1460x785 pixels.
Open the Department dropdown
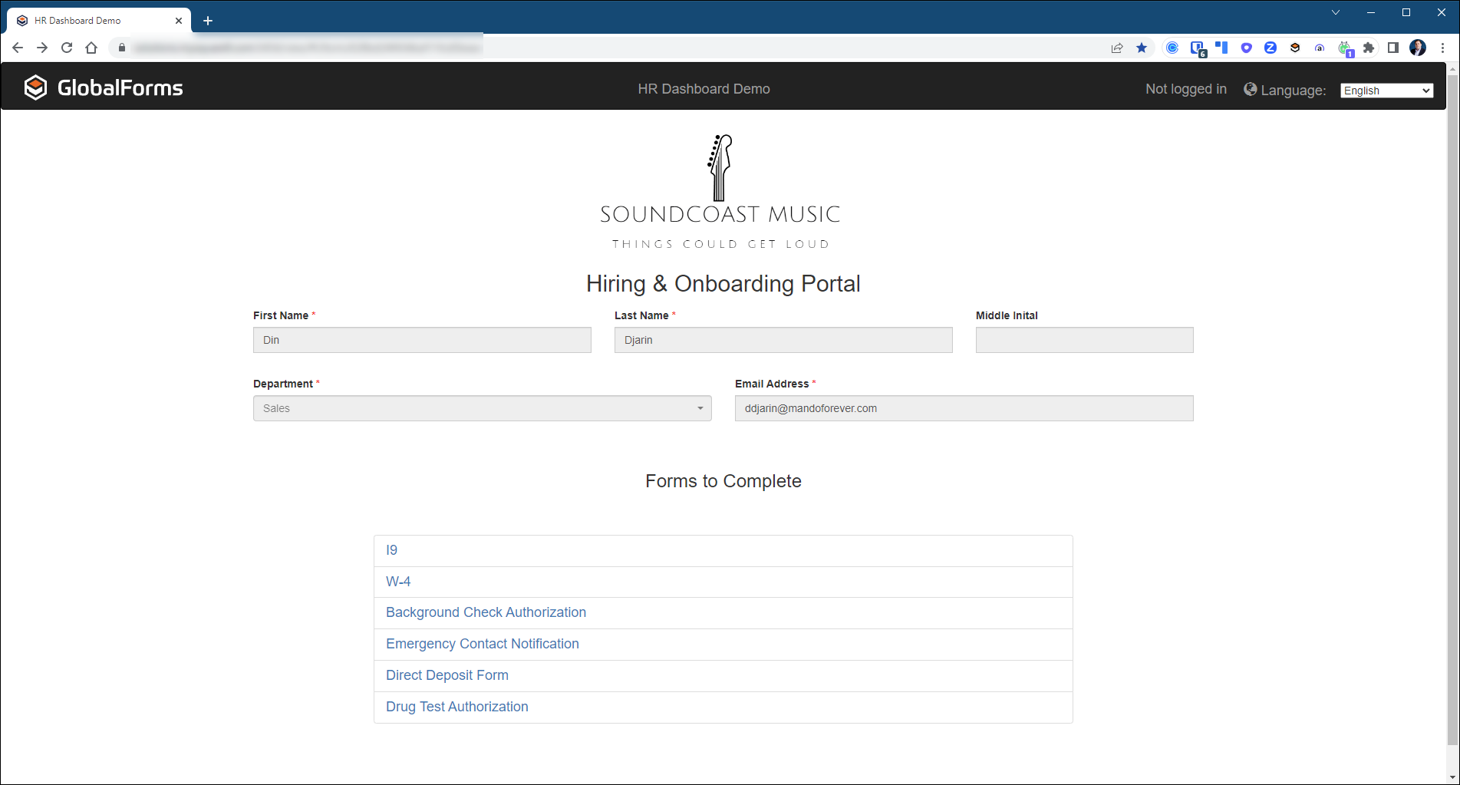point(482,408)
